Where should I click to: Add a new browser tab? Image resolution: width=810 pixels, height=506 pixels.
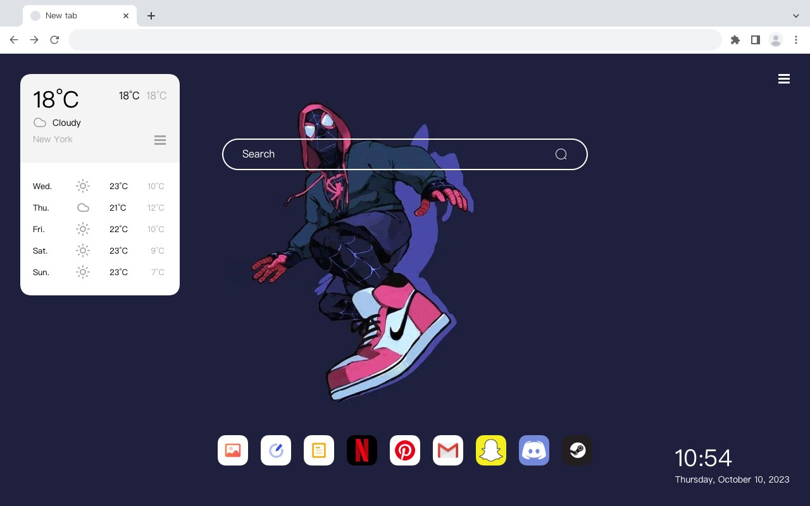coord(151,16)
